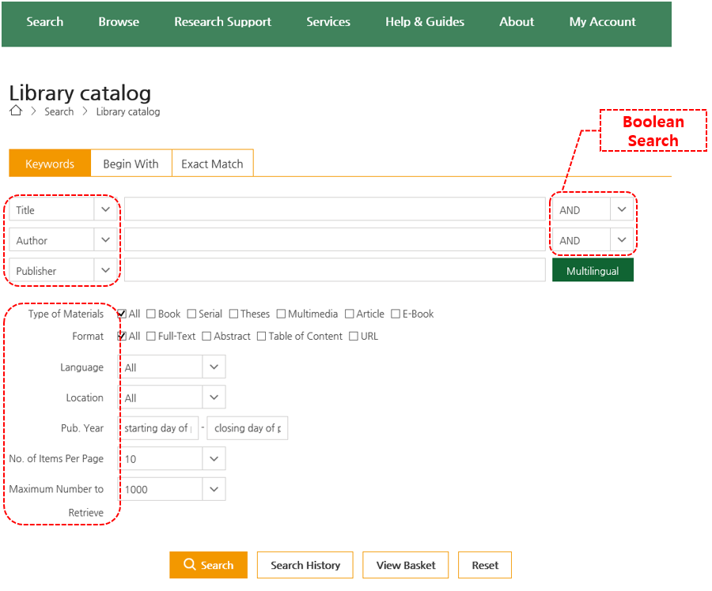Toggle the Theses checkbox
Image resolution: width=712 pixels, height=591 pixels.
coord(233,314)
